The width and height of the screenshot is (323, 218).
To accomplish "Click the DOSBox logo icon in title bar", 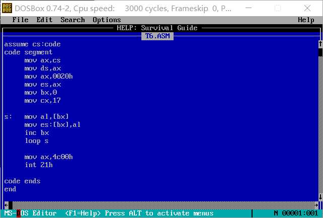I will click(7, 8).
